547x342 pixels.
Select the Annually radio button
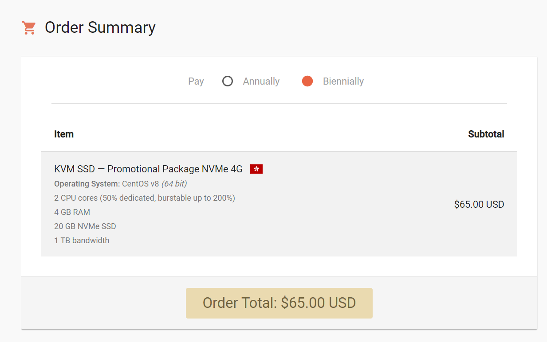(x=228, y=82)
